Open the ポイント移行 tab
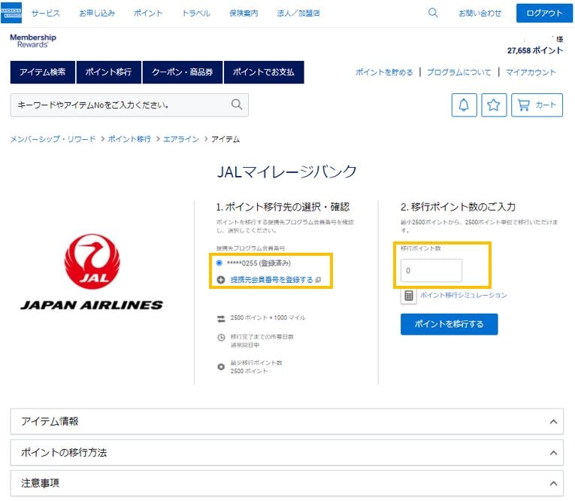Image resolution: width=575 pixels, height=501 pixels. [x=108, y=72]
